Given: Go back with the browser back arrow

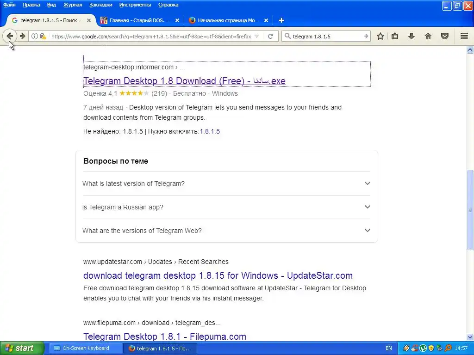Looking at the screenshot, I should click(10, 36).
